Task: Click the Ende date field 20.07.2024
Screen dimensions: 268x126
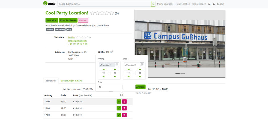Action: [132, 65]
